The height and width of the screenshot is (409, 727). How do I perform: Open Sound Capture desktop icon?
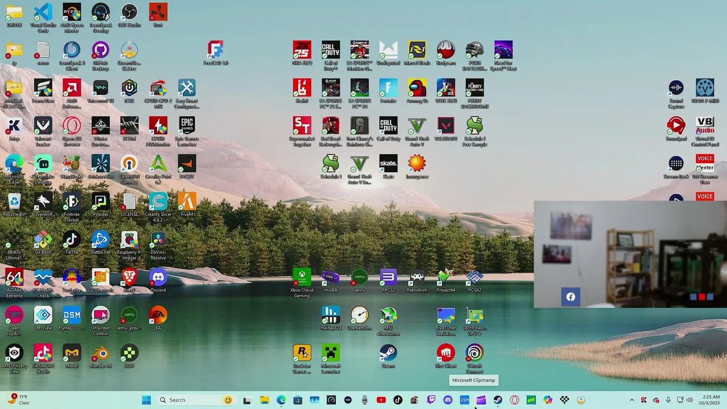(x=676, y=93)
